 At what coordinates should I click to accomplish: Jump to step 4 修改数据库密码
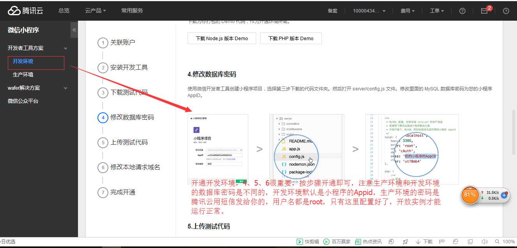point(126,117)
